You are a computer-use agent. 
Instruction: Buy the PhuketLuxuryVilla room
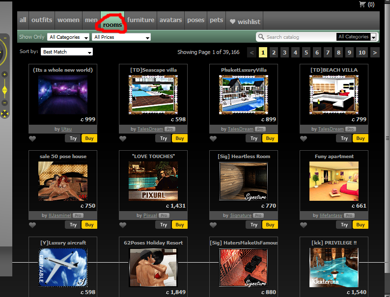pyautogui.click(x=270, y=138)
